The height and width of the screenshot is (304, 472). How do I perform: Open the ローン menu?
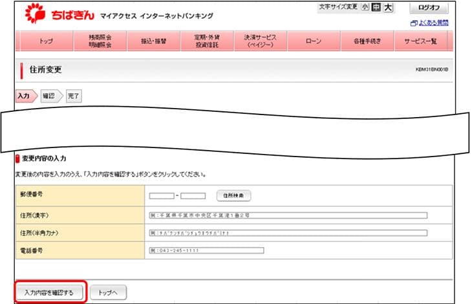pyautogui.click(x=314, y=41)
